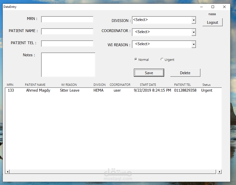
Task: Click into the PATIENT TEL field
Action: click(67, 44)
